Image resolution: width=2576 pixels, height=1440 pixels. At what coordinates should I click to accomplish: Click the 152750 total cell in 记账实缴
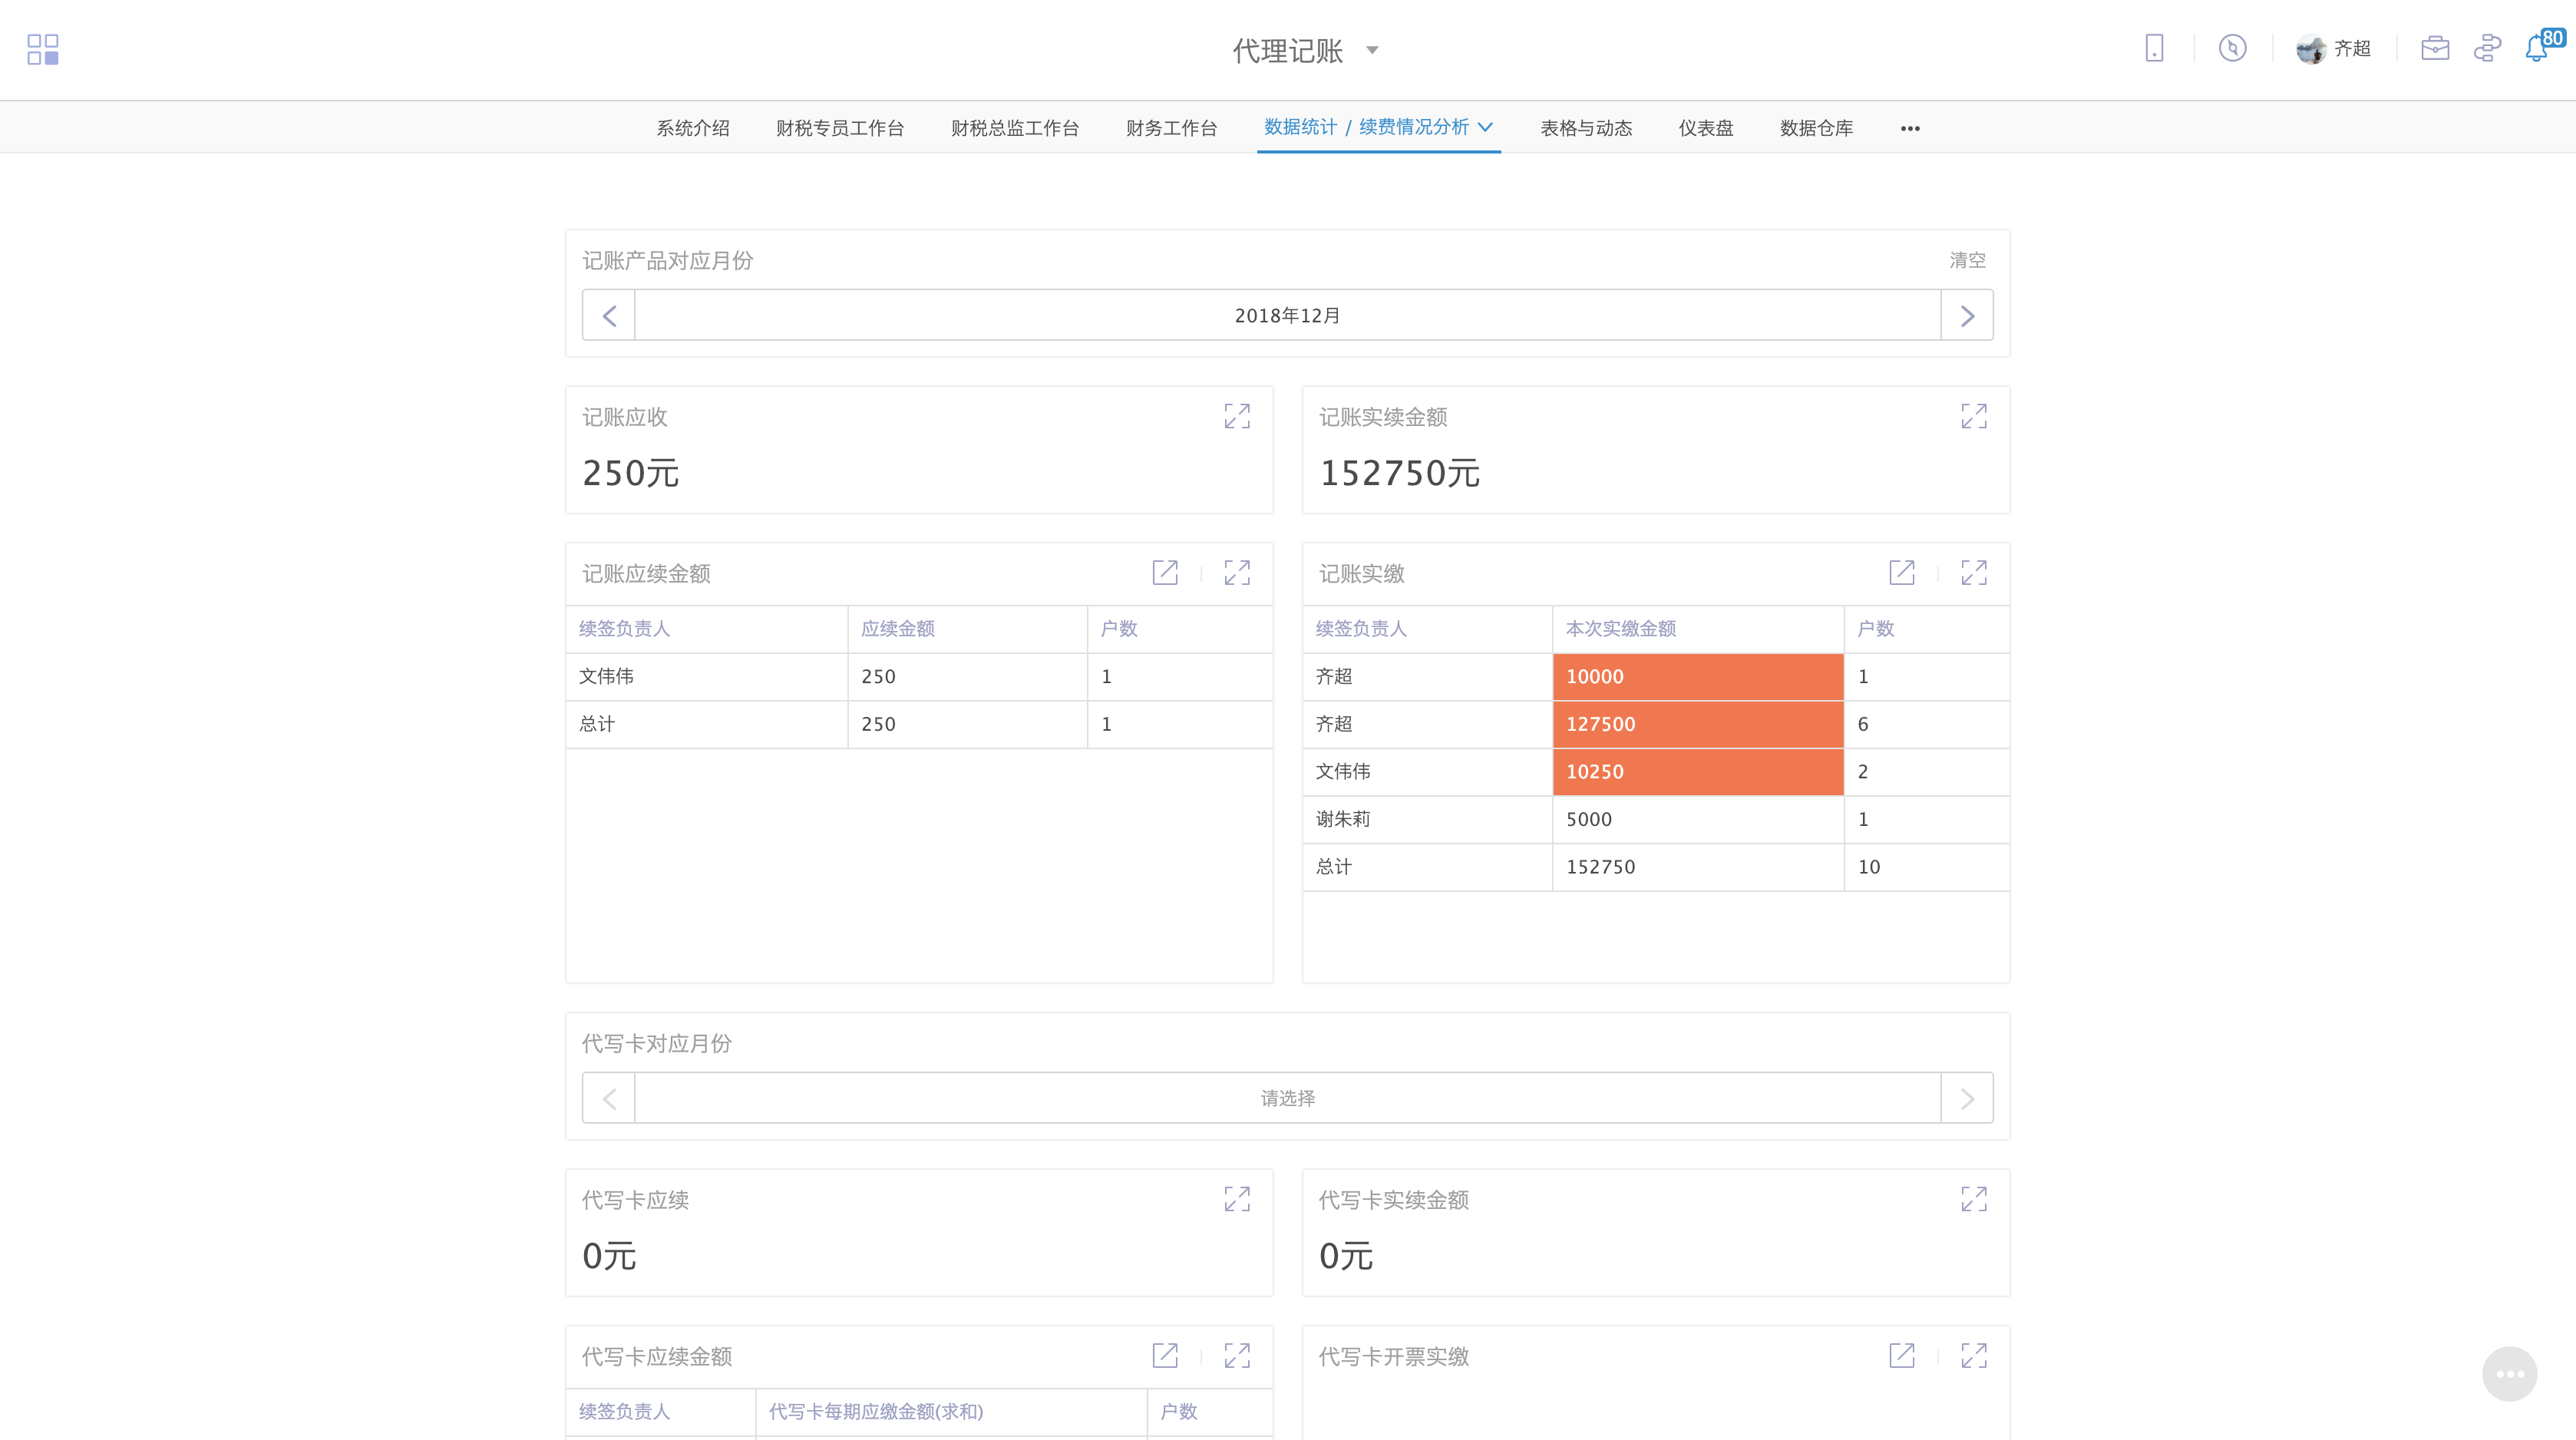[x=1698, y=867]
